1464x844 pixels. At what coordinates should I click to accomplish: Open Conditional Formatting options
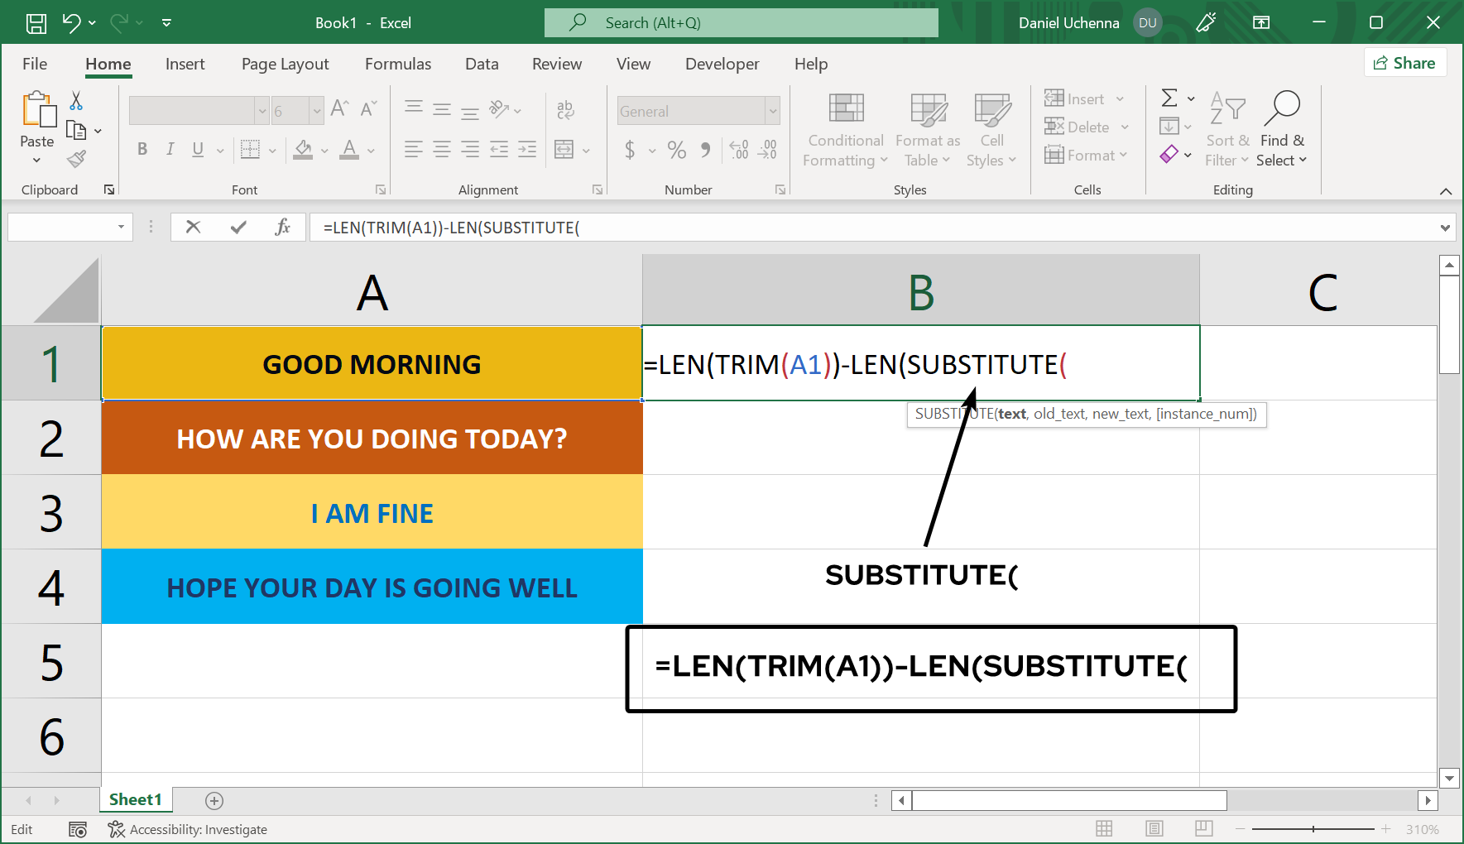843,130
